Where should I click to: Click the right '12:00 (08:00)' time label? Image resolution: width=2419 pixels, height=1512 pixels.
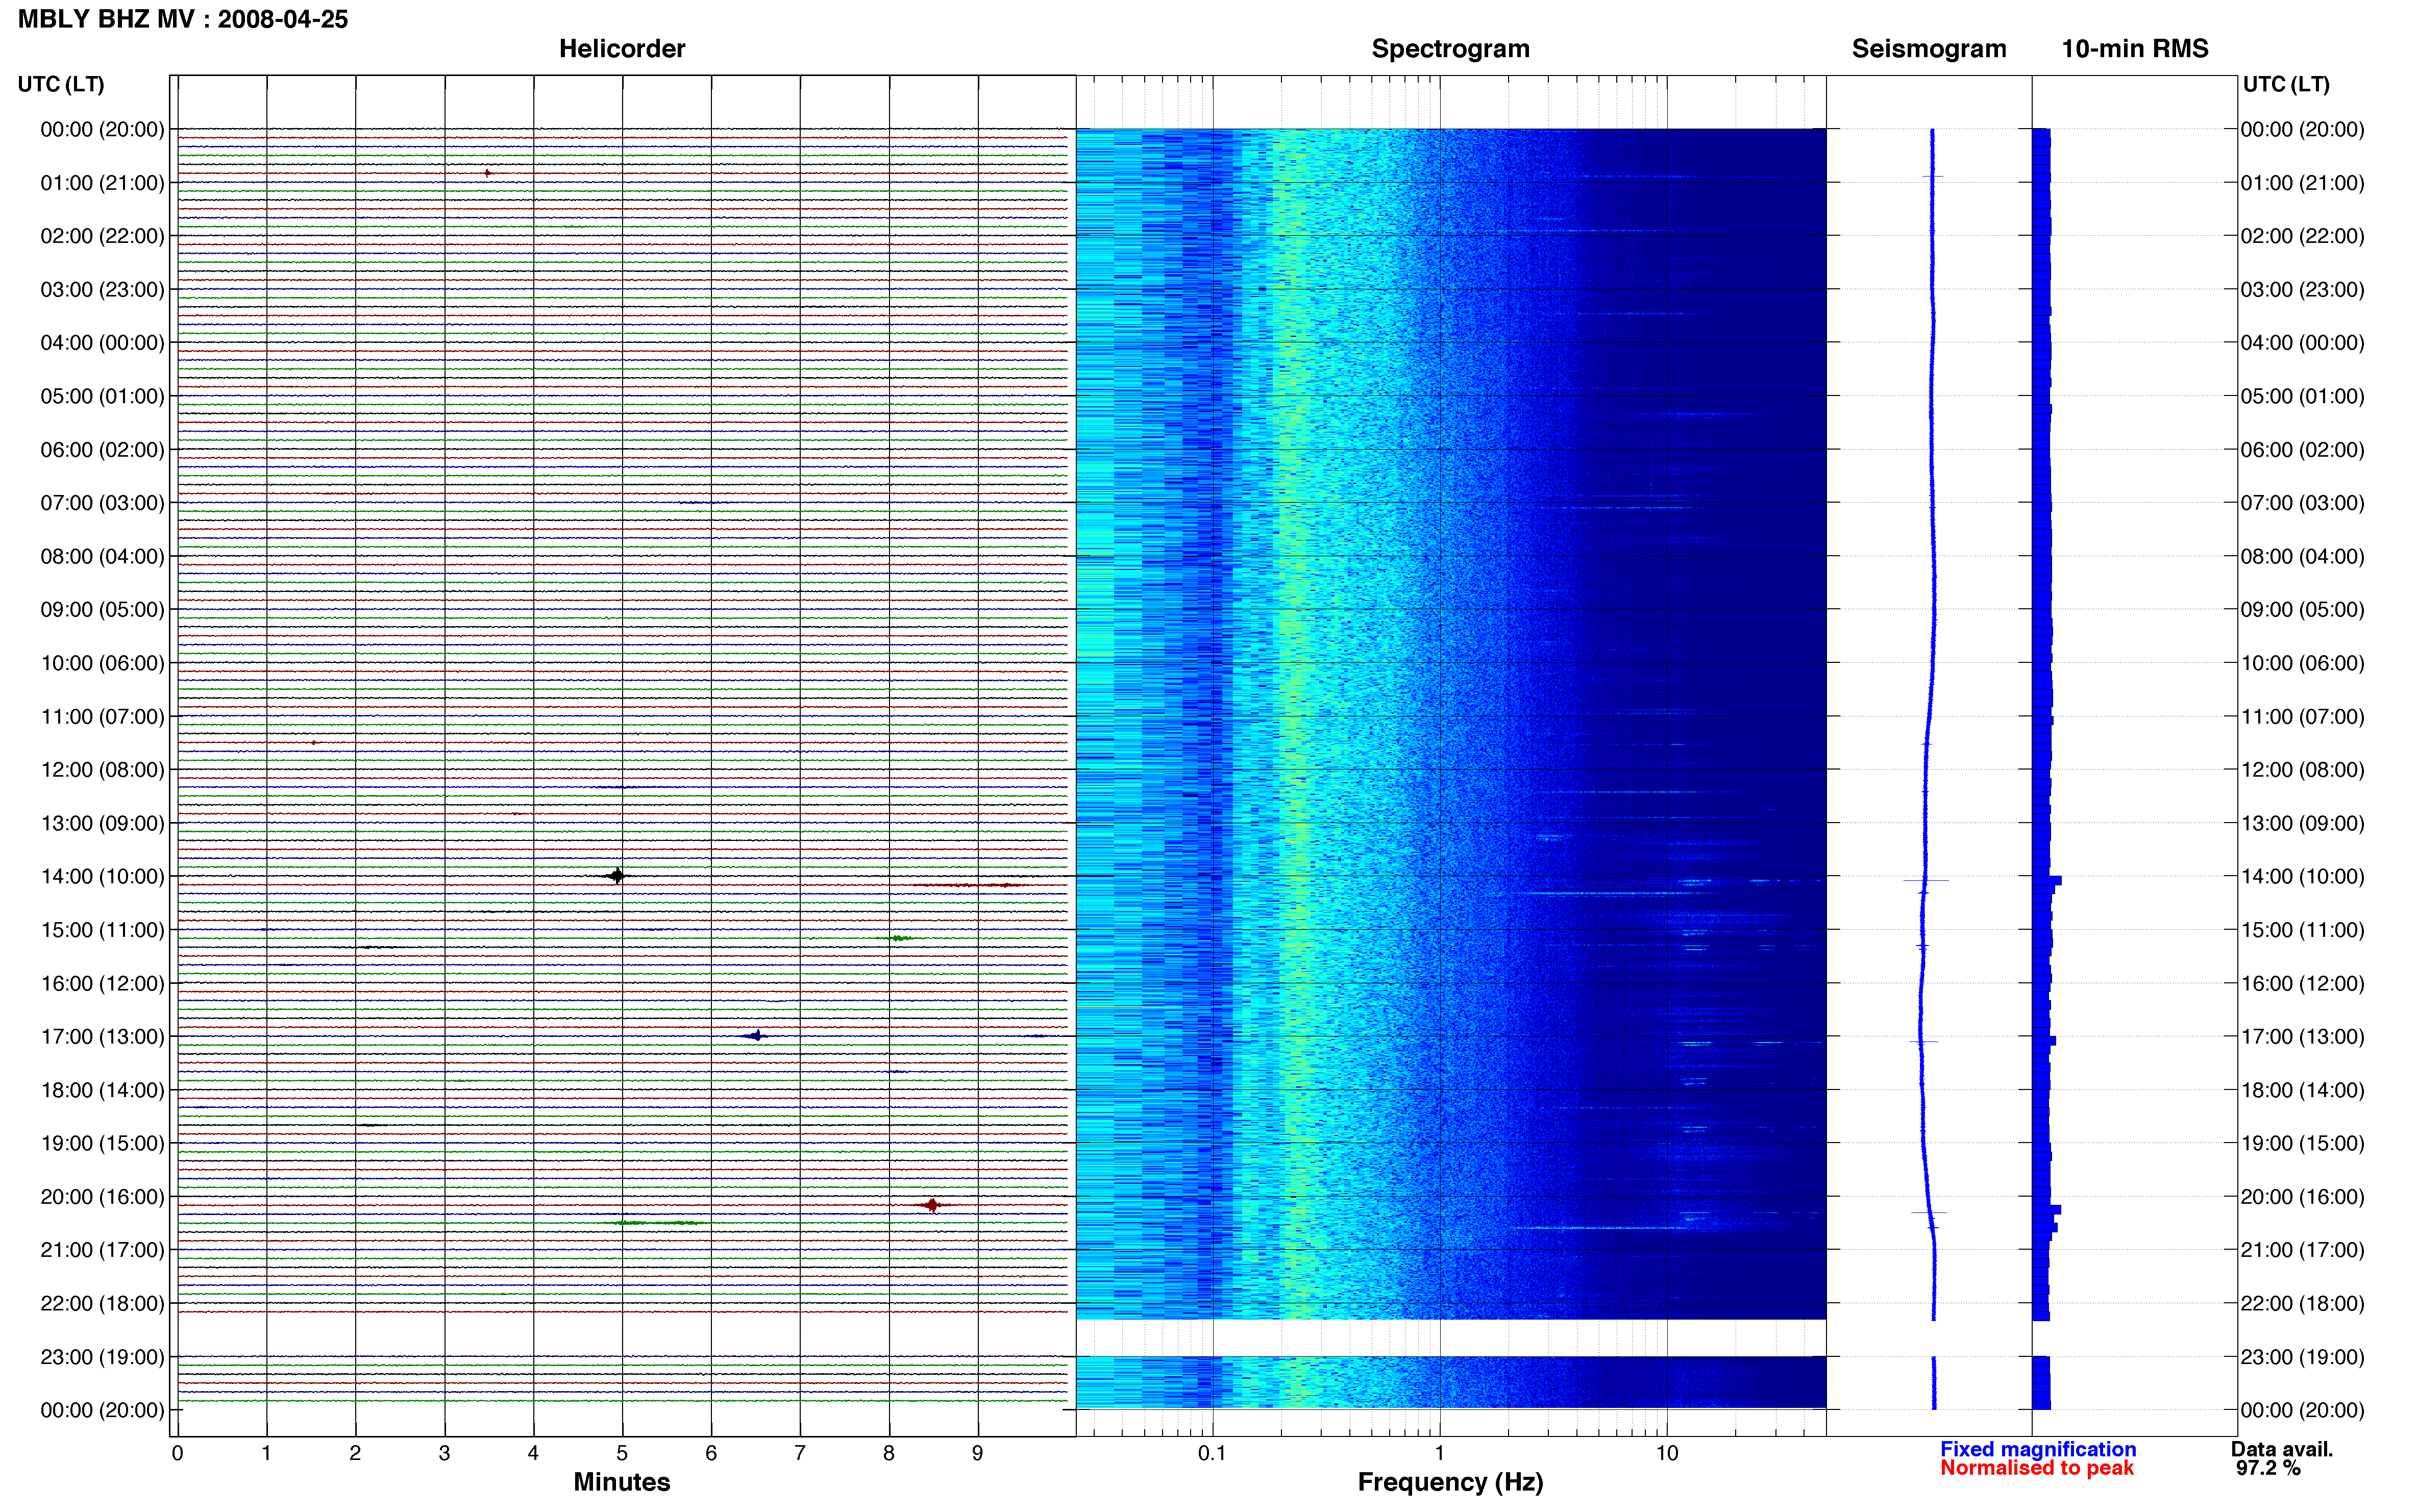[2302, 770]
